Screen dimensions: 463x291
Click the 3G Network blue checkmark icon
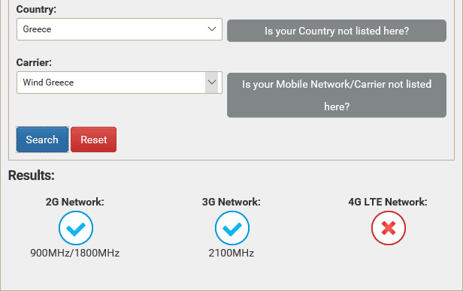232,228
